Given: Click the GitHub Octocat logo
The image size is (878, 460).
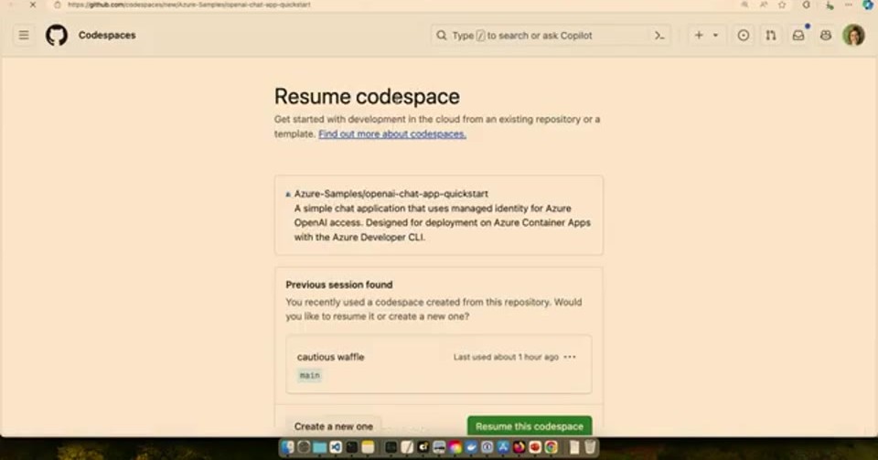Looking at the screenshot, I should pyautogui.click(x=57, y=36).
